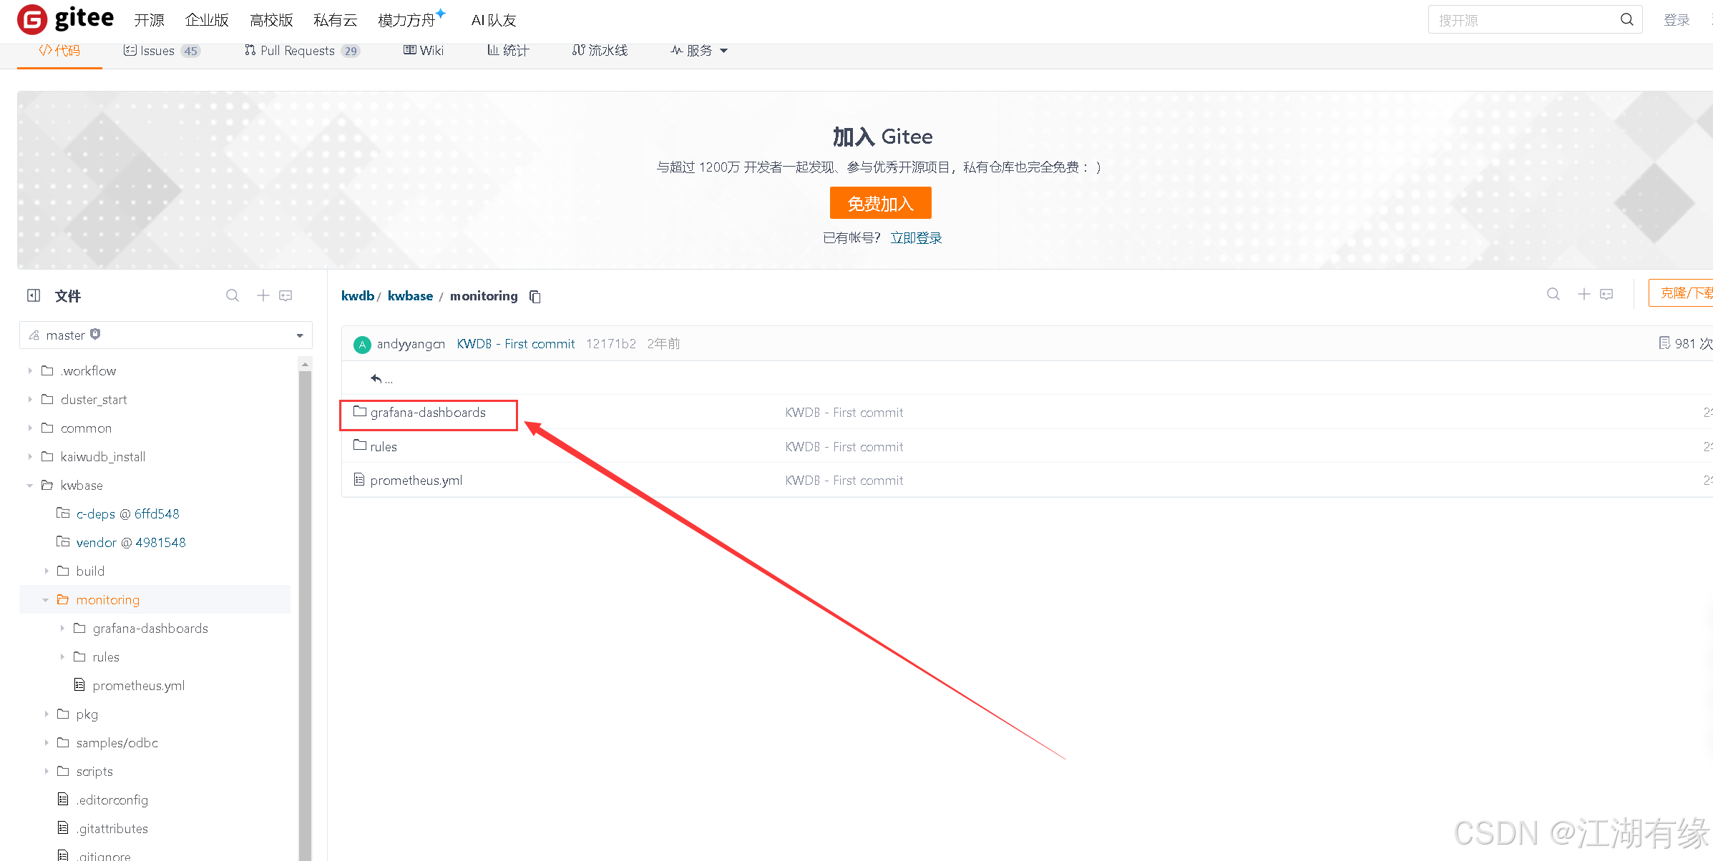This screenshot has height=861, width=1713.
Task: Open the grafana-dashboards folder in file list
Action: (x=428, y=413)
